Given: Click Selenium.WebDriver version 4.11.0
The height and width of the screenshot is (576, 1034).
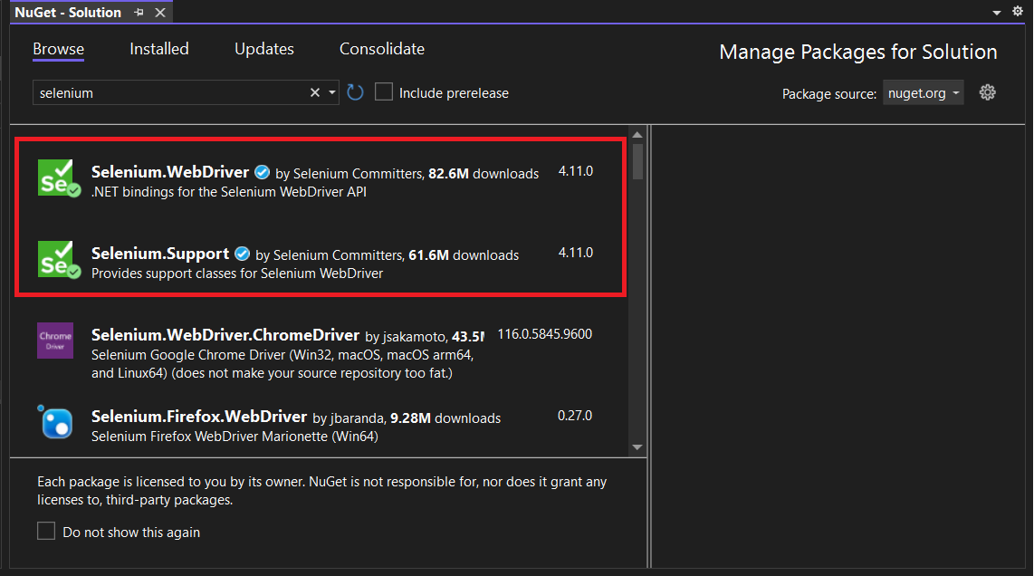Looking at the screenshot, I should pyautogui.click(x=576, y=171).
